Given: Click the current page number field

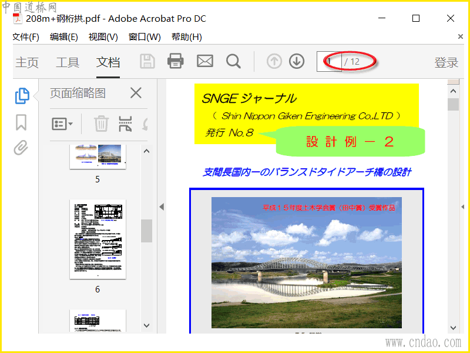Looking at the screenshot, I should click(329, 62).
